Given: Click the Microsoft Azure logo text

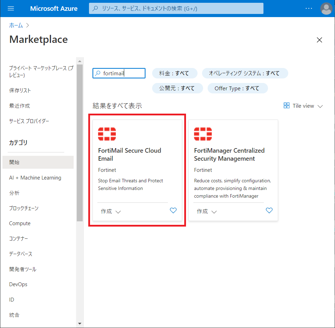Looking at the screenshot, I should click(54, 8).
